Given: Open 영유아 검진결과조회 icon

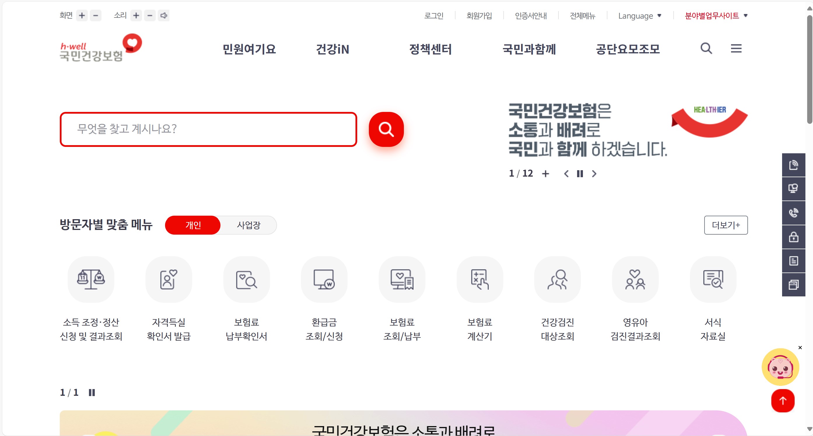Looking at the screenshot, I should point(635,279).
